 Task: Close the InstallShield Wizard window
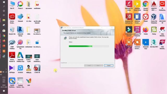[x=112, y=28]
